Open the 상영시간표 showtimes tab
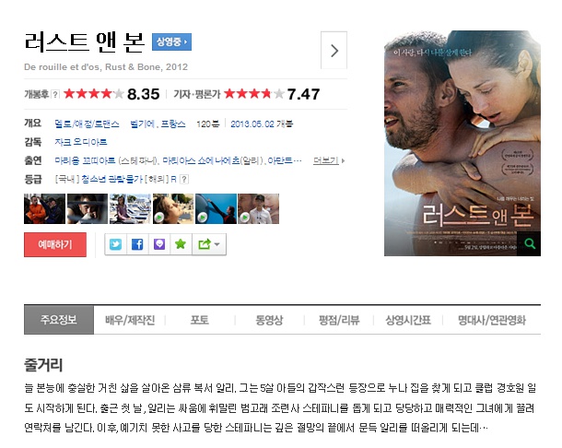The image size is (562, 448). (408, 320)
